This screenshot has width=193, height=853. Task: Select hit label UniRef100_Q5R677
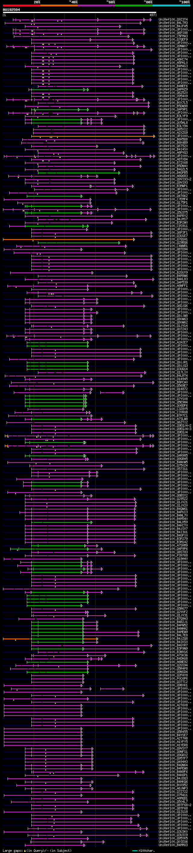coord(173,609)
